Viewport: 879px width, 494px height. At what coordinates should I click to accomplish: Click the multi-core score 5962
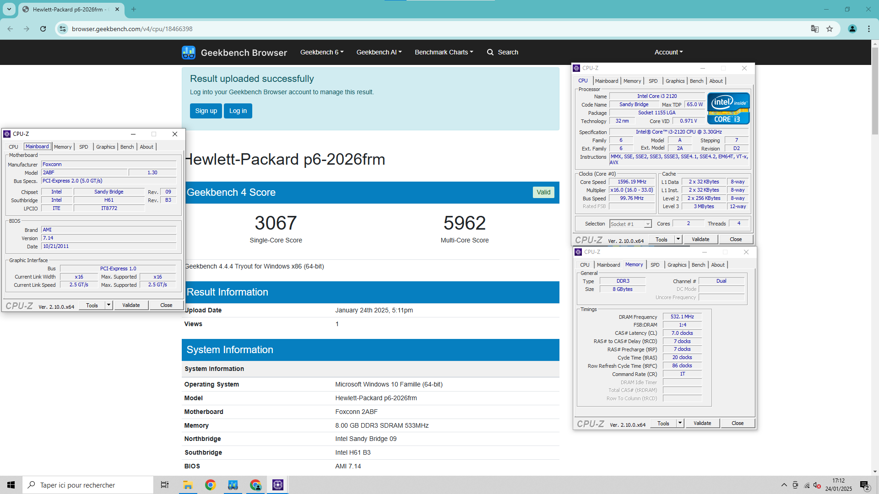464,223
